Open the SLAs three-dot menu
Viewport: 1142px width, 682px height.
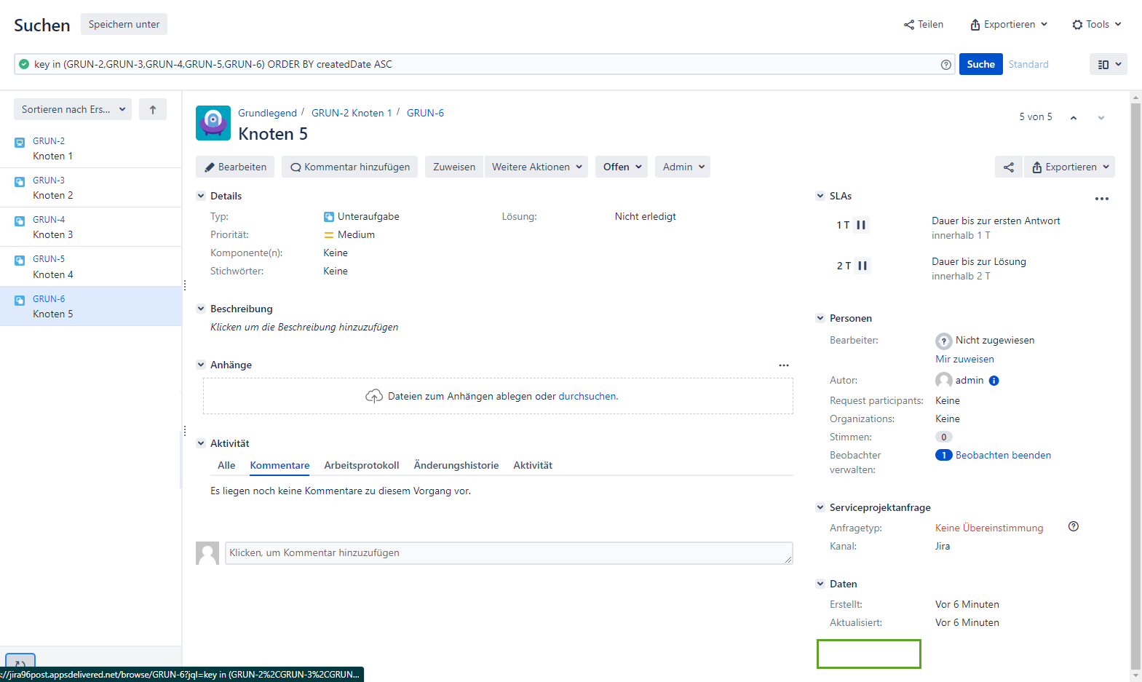pyautogui.click(x=1101, y=199)
